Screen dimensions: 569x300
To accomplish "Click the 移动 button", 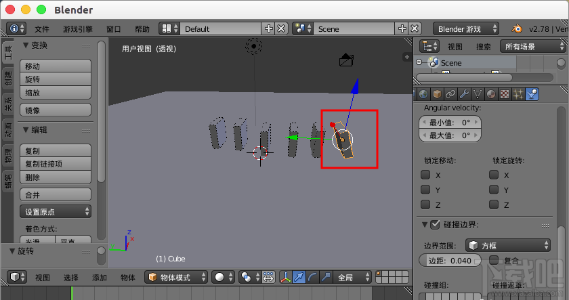I will pos(56,66).
